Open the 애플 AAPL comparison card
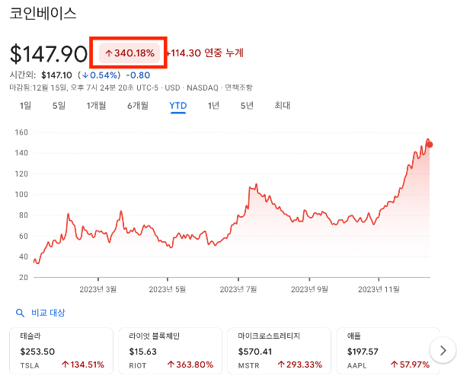 (388, 351)
